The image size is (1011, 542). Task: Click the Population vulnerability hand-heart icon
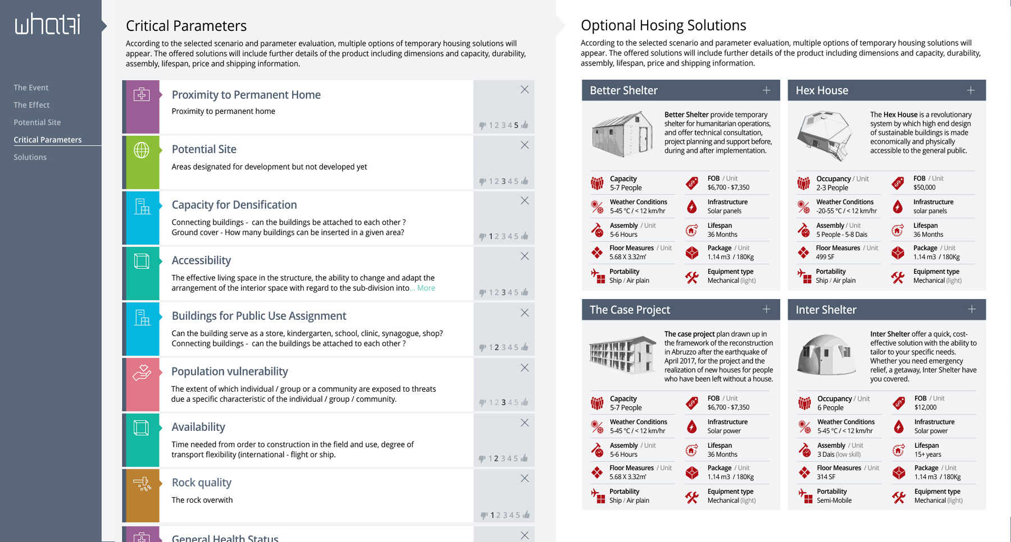(142, 373)
